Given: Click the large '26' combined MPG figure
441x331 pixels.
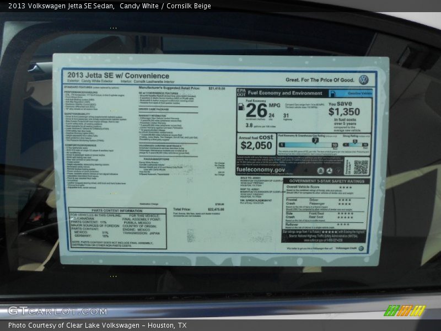Looking at the screenshot, I should point(256,110).
